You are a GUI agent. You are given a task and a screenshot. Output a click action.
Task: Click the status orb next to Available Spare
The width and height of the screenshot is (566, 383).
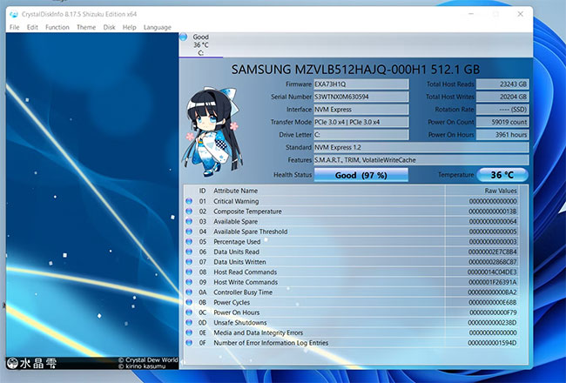(x=190, y=222)
